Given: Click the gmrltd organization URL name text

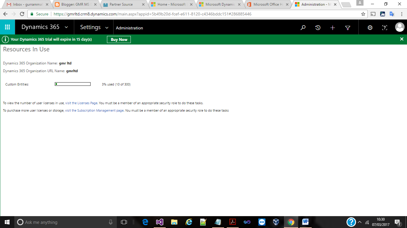Looking at the screenshot, I should point(72,71).
